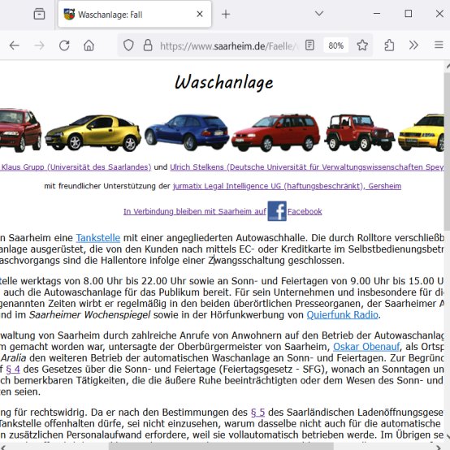
Task: Close the Waschanlage: Fall tab
Action: pyautogui.click(x=200, y=14)
